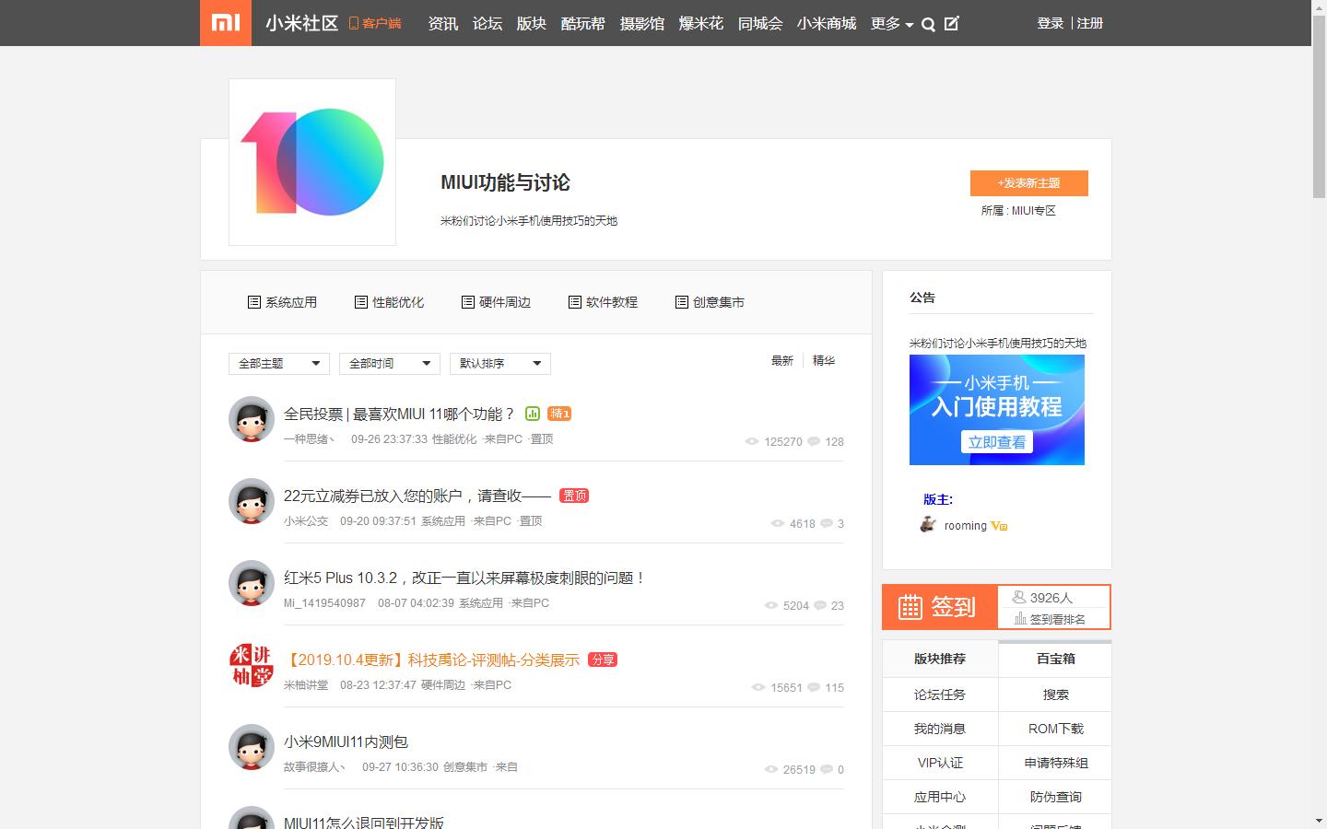Click avatar of Mi_1419540987 author
This screenshot has height=829, width=1327.
(x=252, y=583)
